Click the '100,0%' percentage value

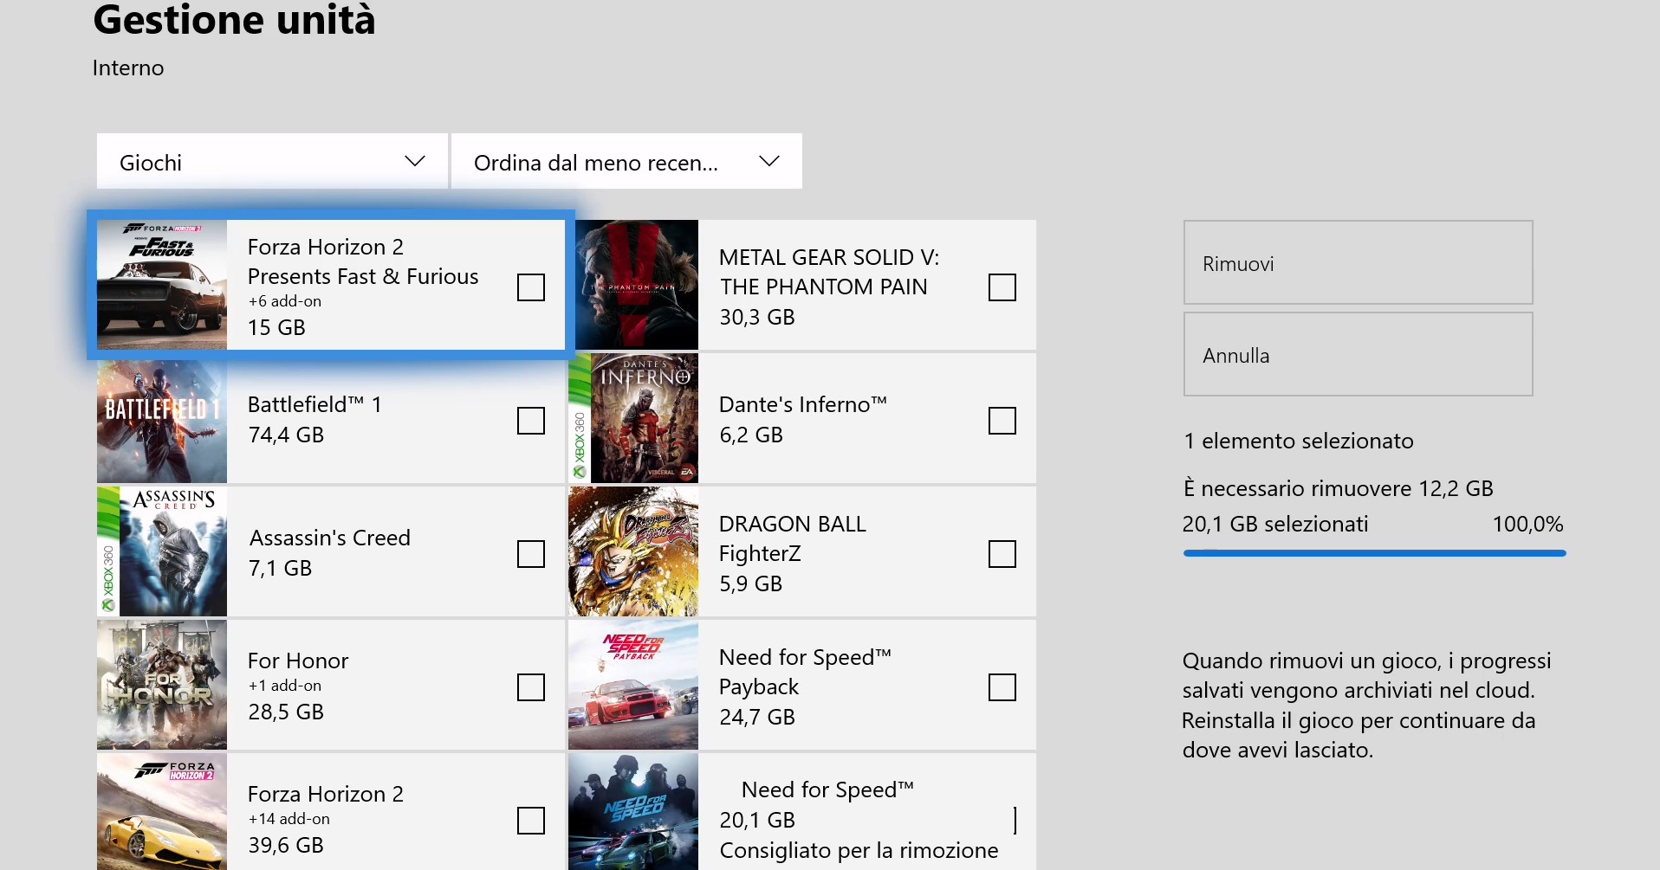pos(1527,524)
